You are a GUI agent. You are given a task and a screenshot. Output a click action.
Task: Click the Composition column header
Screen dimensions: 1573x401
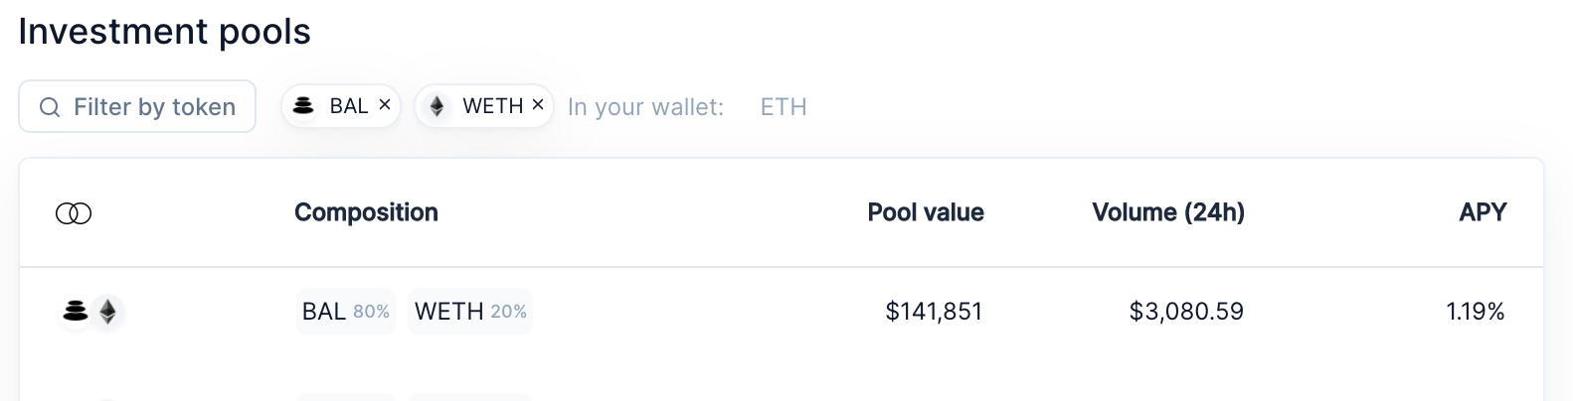[x=366, y=212]
